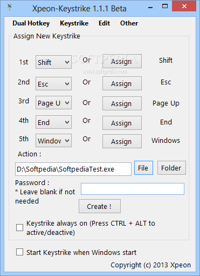The height and width of the screenshot is (276, 200).
Task: Browse for a file with File button
Action: click(143, 168)
